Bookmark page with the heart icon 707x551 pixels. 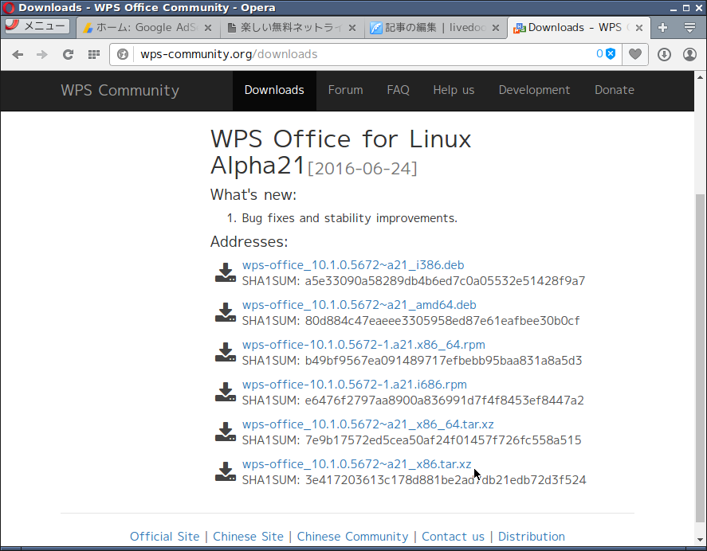point(635,54)
